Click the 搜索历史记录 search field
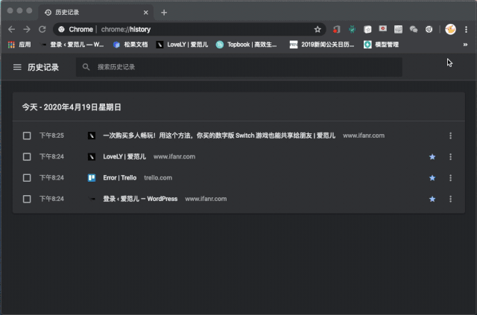477x315 pixels. [x=239, y=67]
